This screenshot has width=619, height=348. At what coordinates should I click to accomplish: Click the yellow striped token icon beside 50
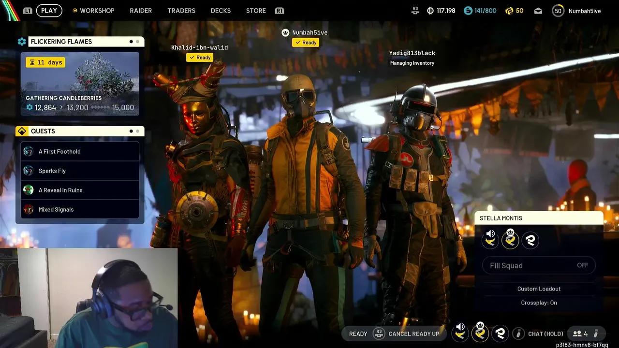pos(509,11)
